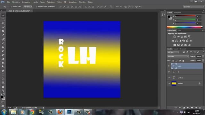205x115 pixels.
Task: Toggle lock transparent pixels
Action: click(x=173, y=61)
